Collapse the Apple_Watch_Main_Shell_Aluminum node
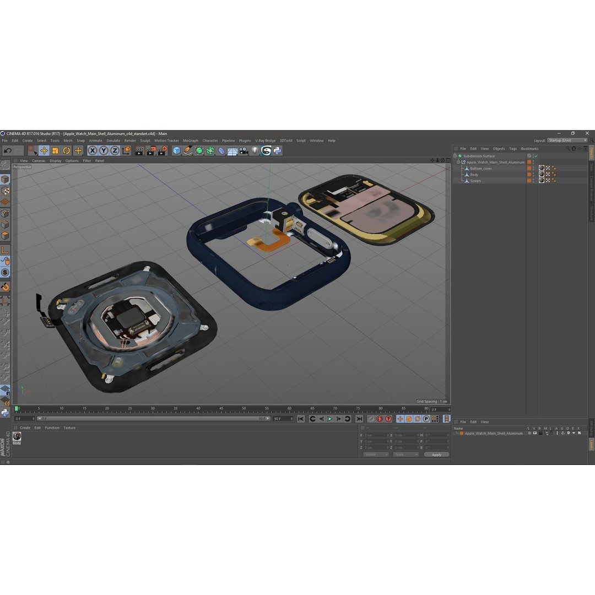The width and height of the screenshot is (595, 595). tap(458, 162)
